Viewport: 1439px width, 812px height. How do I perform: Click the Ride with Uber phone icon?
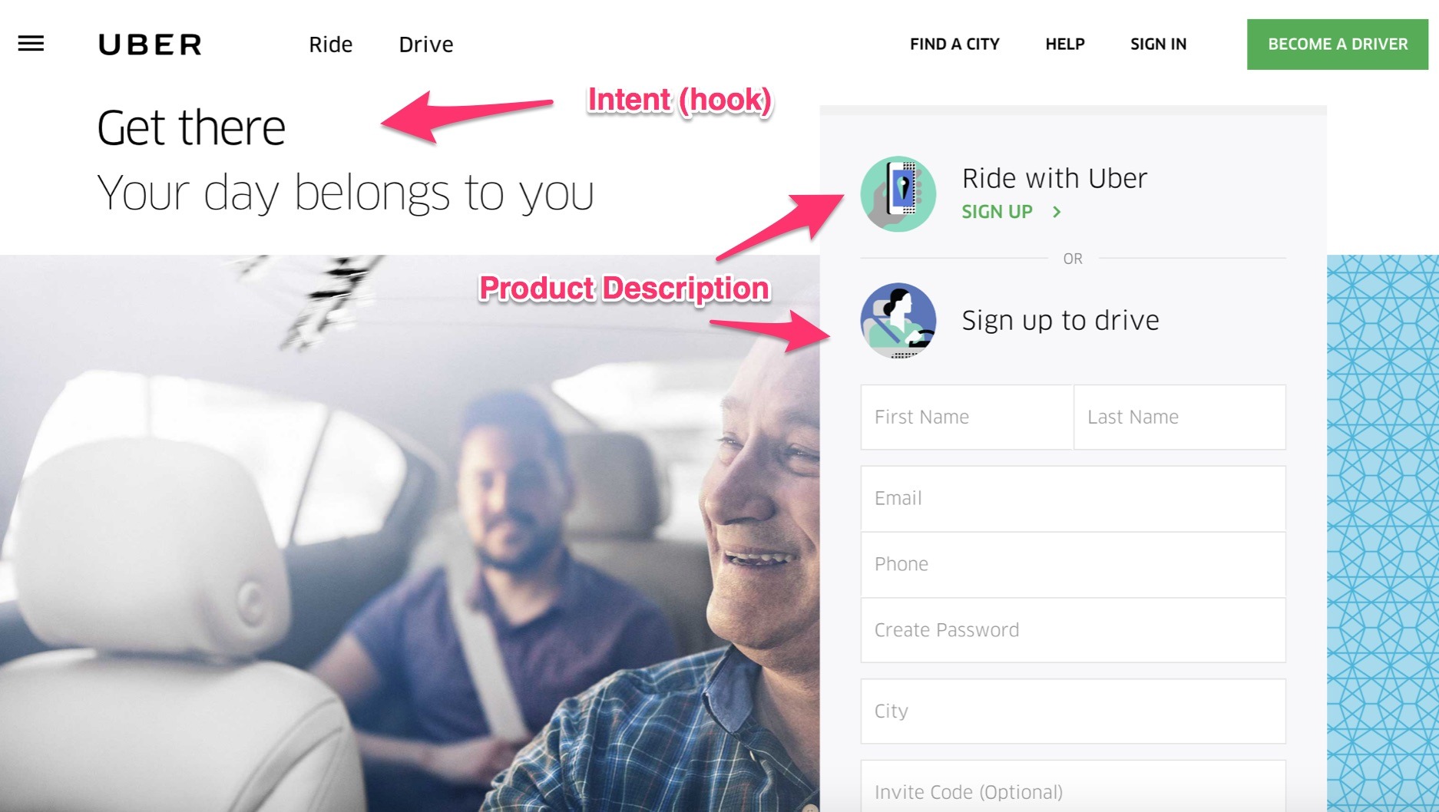coord(898,194)
